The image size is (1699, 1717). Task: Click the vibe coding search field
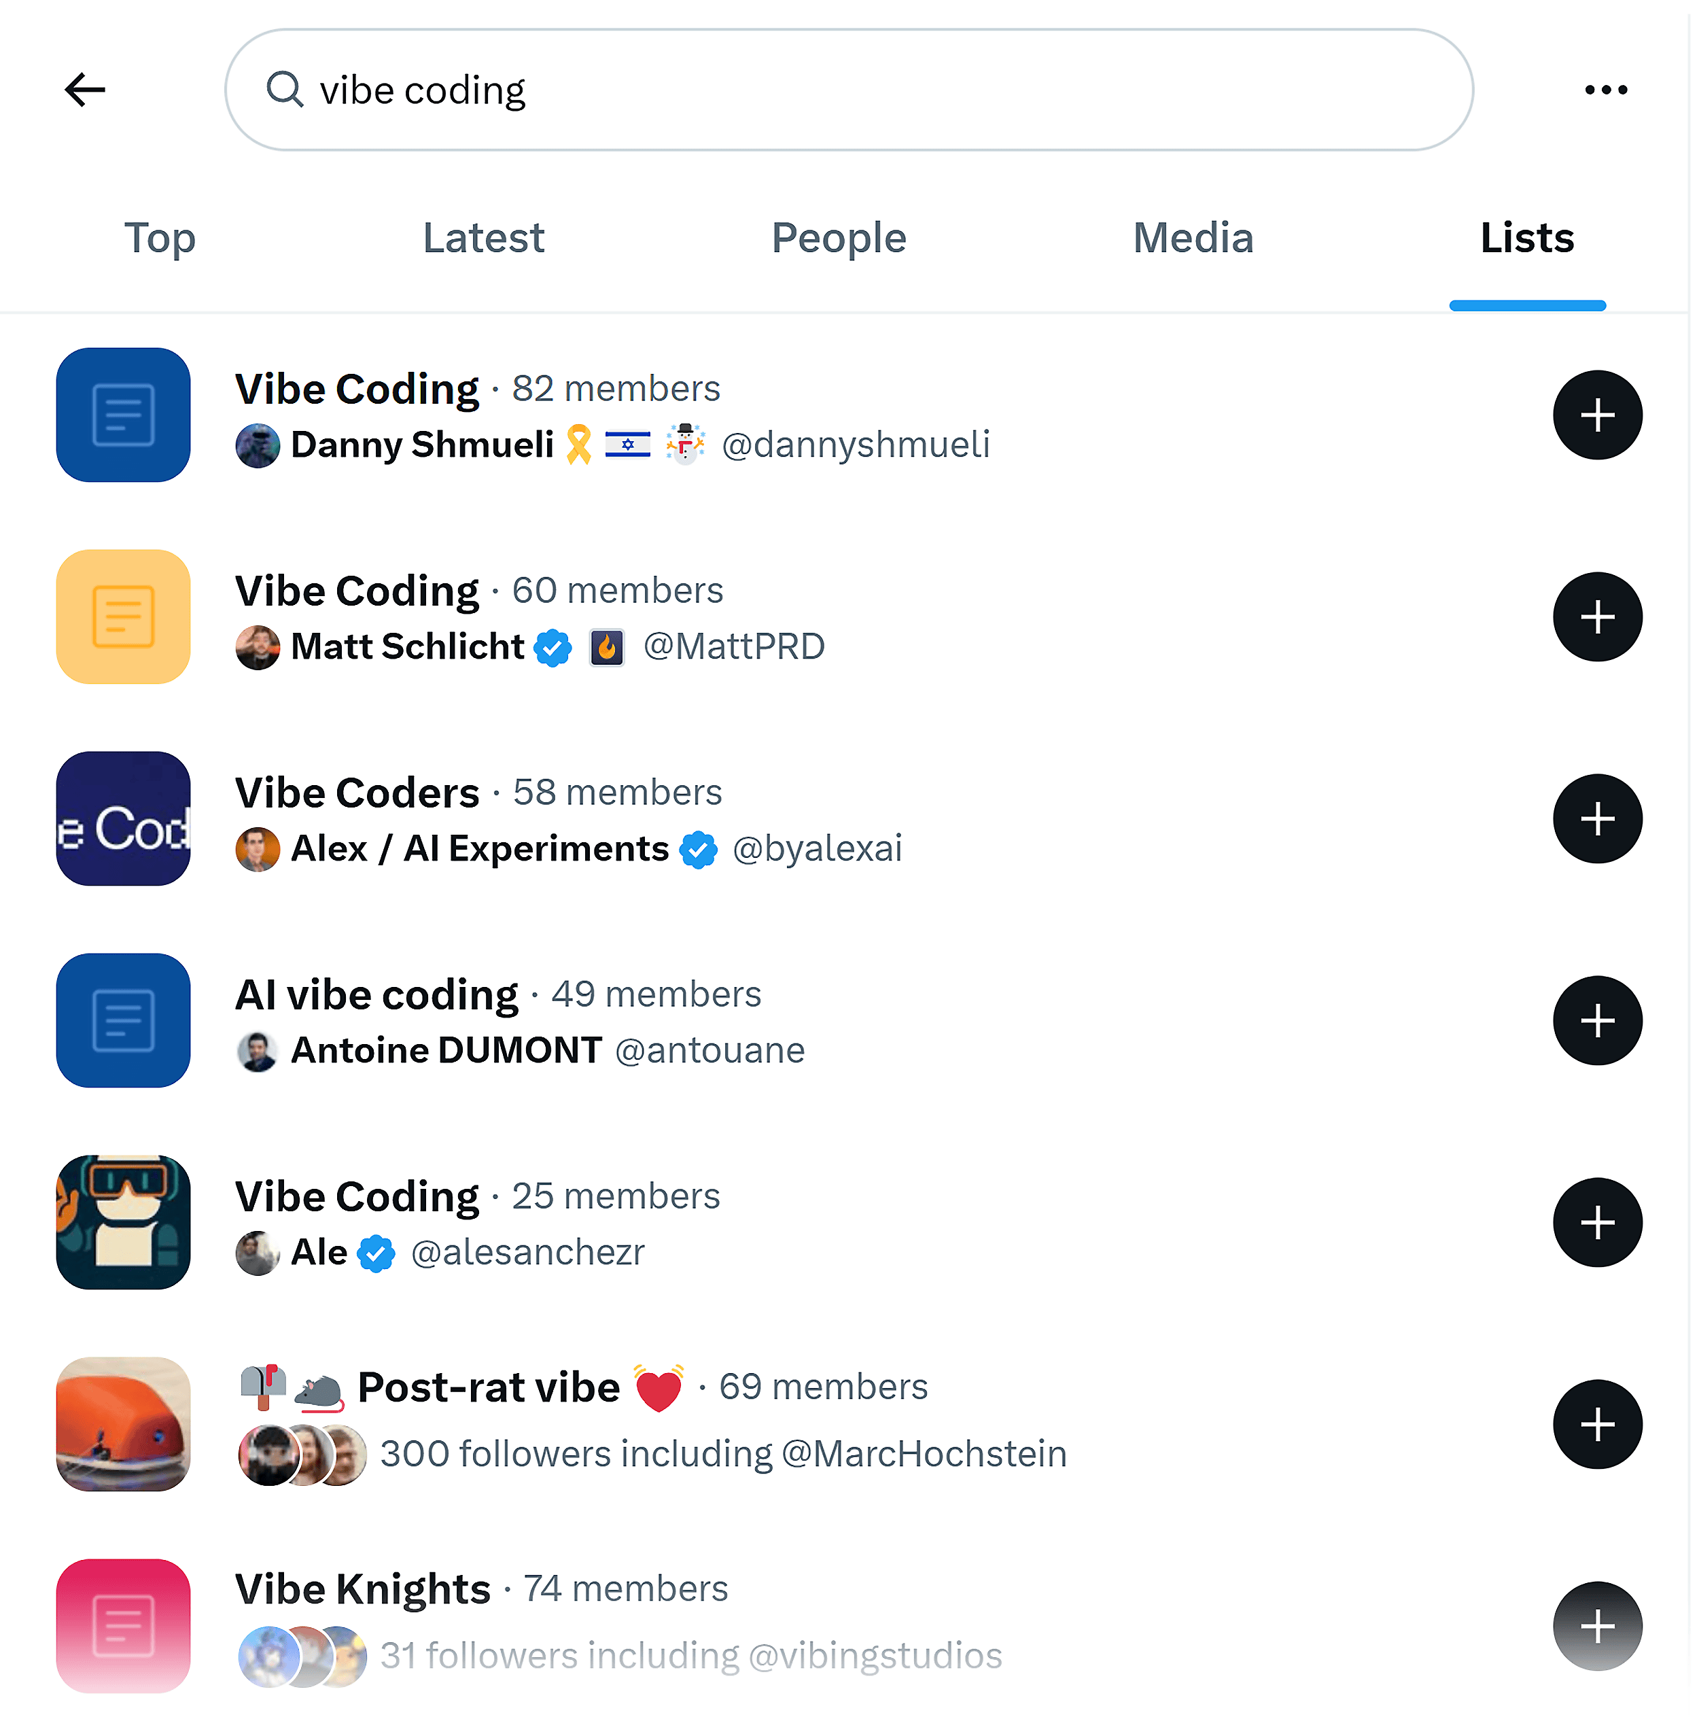point(800,89)
